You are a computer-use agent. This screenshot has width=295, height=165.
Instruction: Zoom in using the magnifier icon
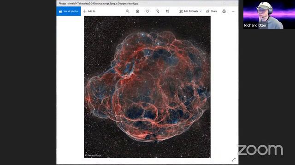tap(128, 11)
